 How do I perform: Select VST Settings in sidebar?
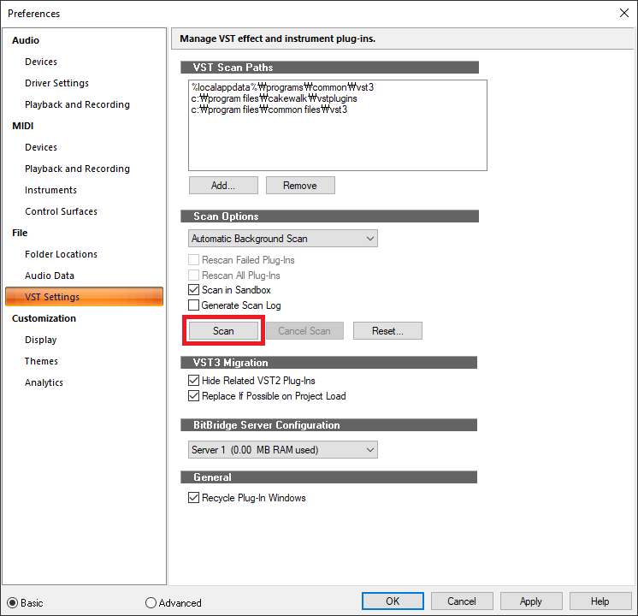(x=84, y=296)
